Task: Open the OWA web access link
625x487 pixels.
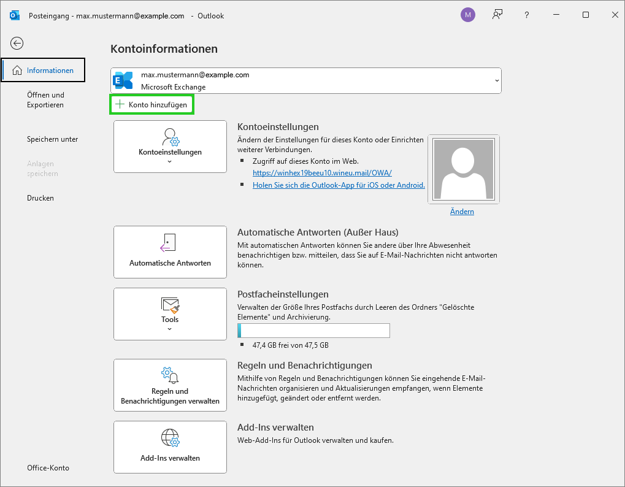Action: (x=322, y=173)
